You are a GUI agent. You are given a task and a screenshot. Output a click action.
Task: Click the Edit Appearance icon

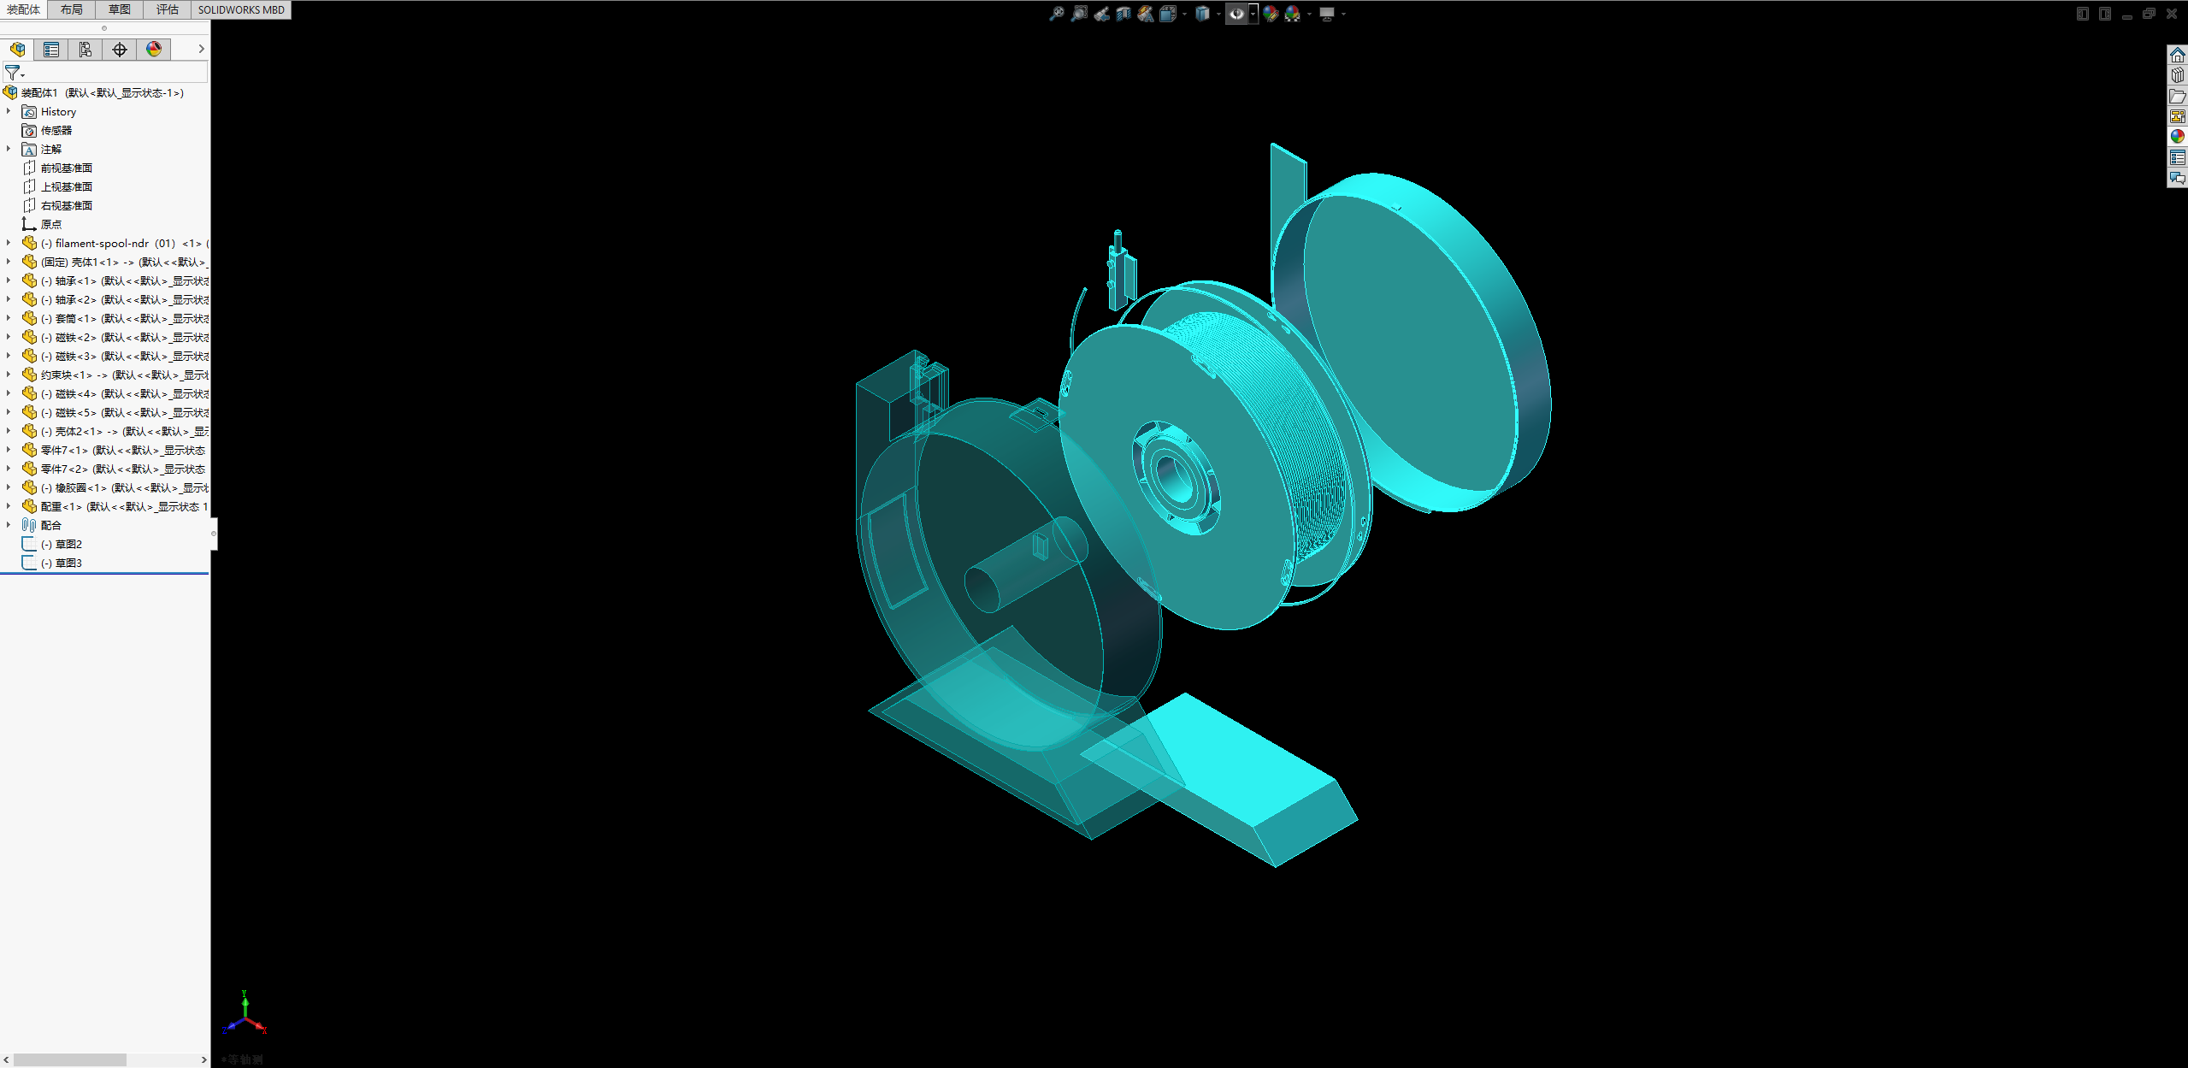pos(1271,14)
